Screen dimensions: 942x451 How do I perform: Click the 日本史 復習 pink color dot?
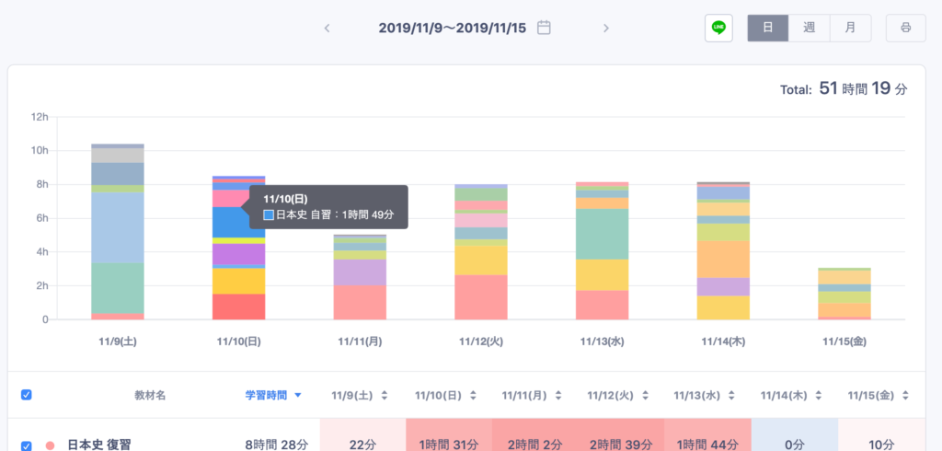pos(50,445)
